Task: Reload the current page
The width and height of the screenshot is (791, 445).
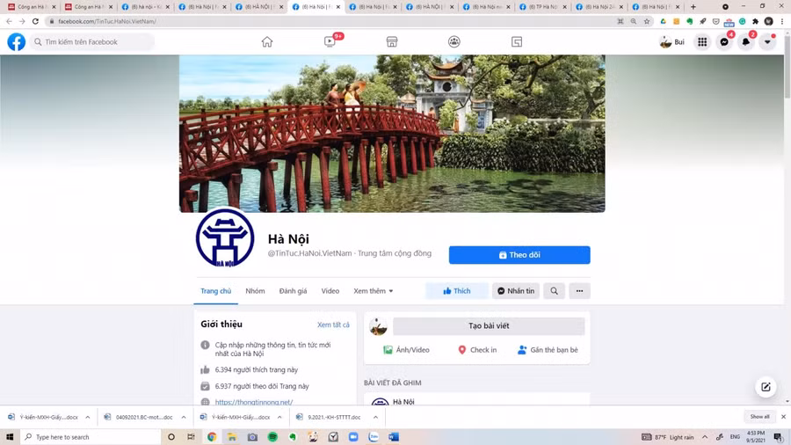Action: pyautogui.click(x=35, y=21)
